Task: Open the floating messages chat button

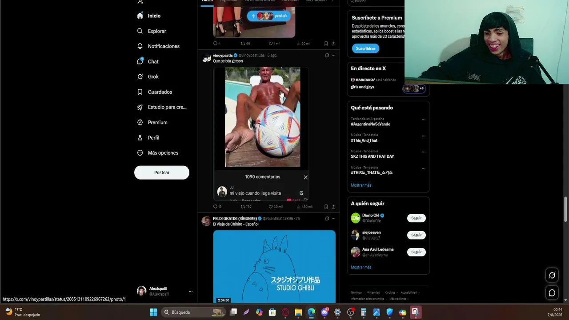Action: (552, 293)
